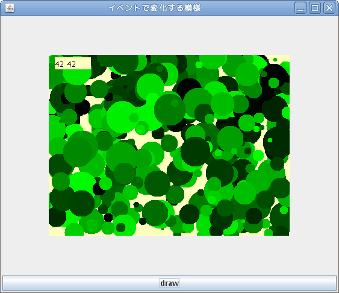
Task: Click the draw button
Action: click(170, 283)
